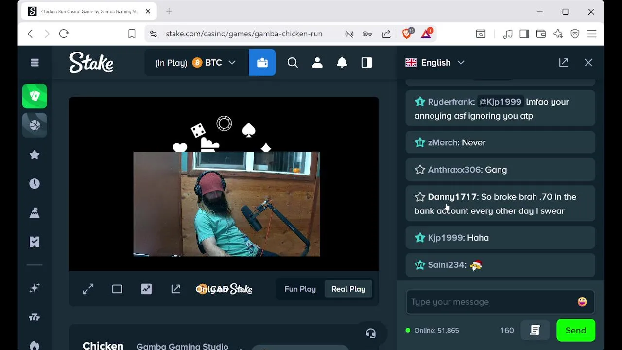
Task: Open the search magnifier
Action: pos(293,63)
